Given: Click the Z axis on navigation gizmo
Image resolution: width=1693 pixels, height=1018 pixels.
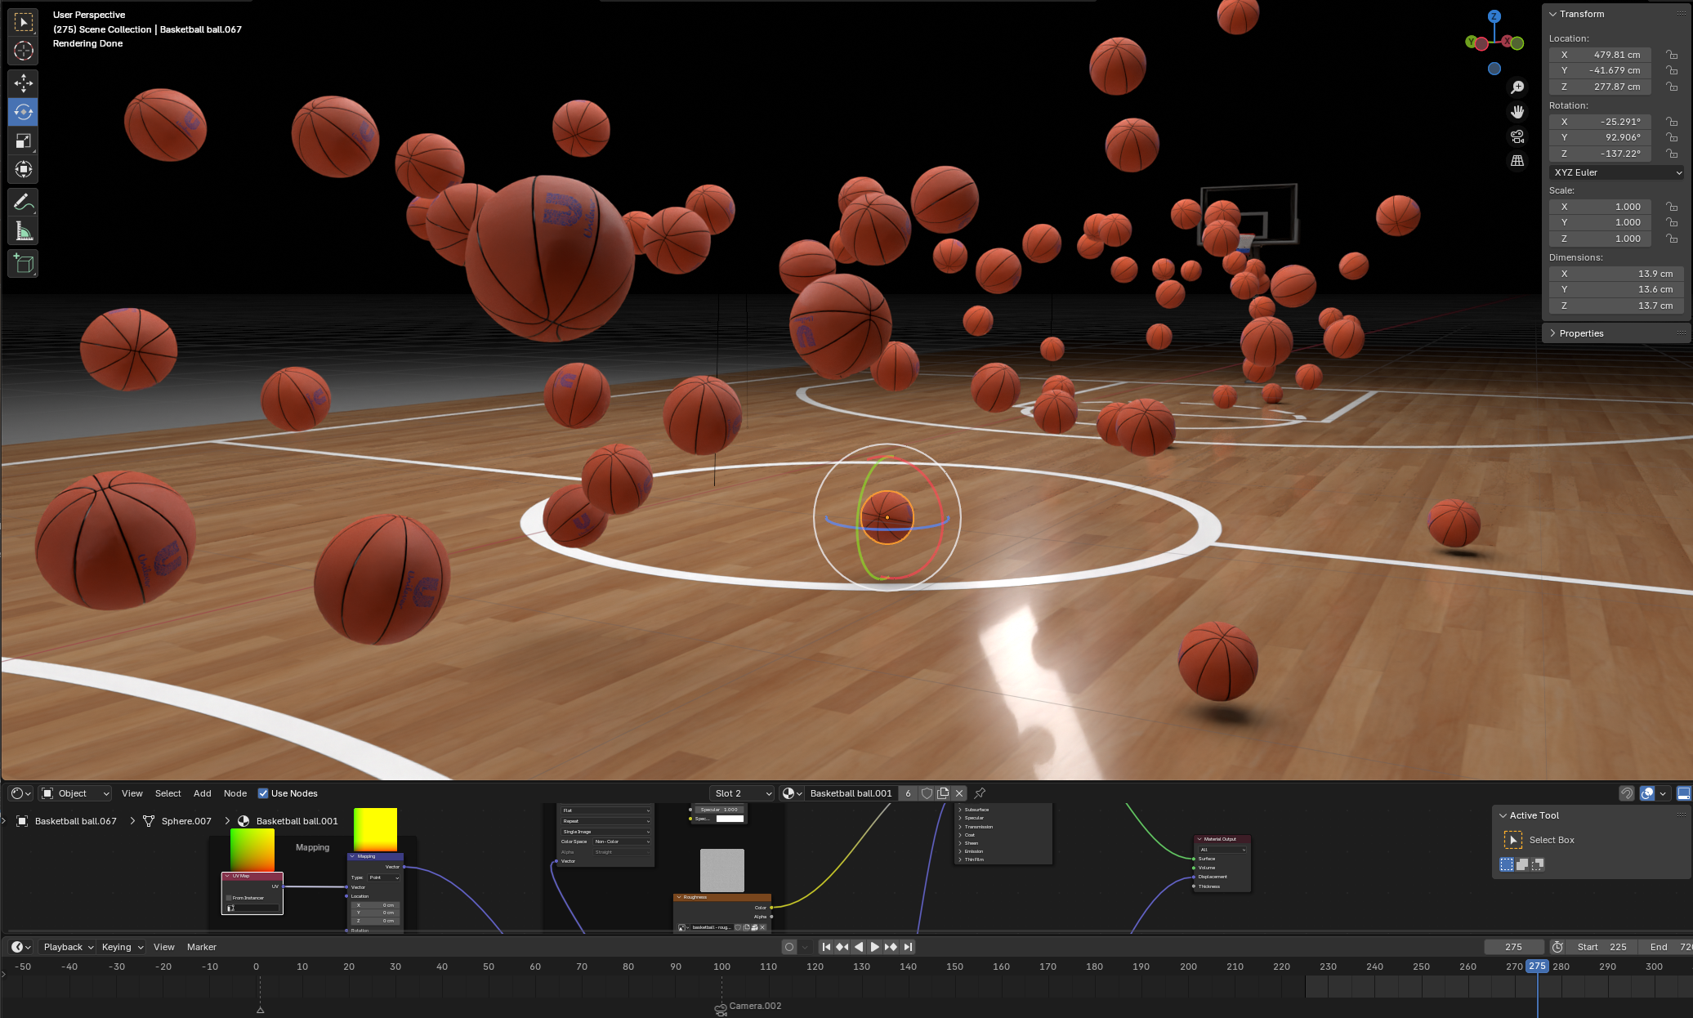Looking at the screenshot, I should (1494, 16).
